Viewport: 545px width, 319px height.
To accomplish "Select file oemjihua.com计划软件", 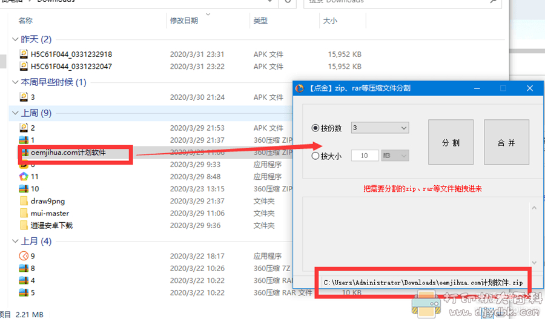I will point(68,153).
